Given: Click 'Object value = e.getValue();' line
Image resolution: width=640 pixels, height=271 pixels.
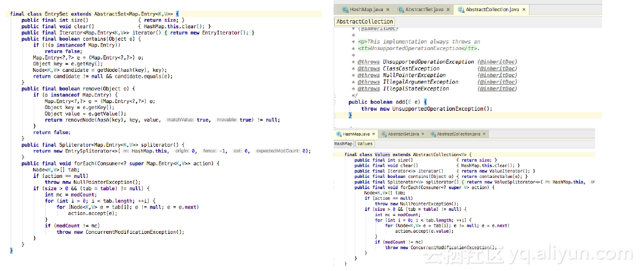Looking at the screenshot, I should tap(85, 114).
